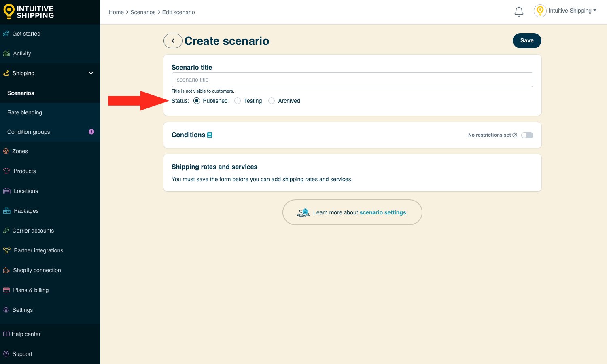The image size is (607, 364).
Task: Click the Activity chart icon
Action: tap(6, 53)
